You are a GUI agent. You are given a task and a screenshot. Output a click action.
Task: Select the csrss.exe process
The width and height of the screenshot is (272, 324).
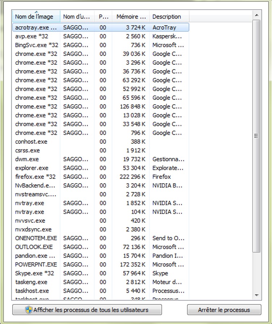click(x=101, y=151)
